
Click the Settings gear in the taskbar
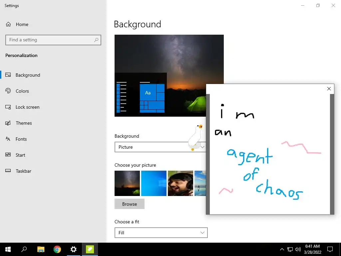coord(74,249)
